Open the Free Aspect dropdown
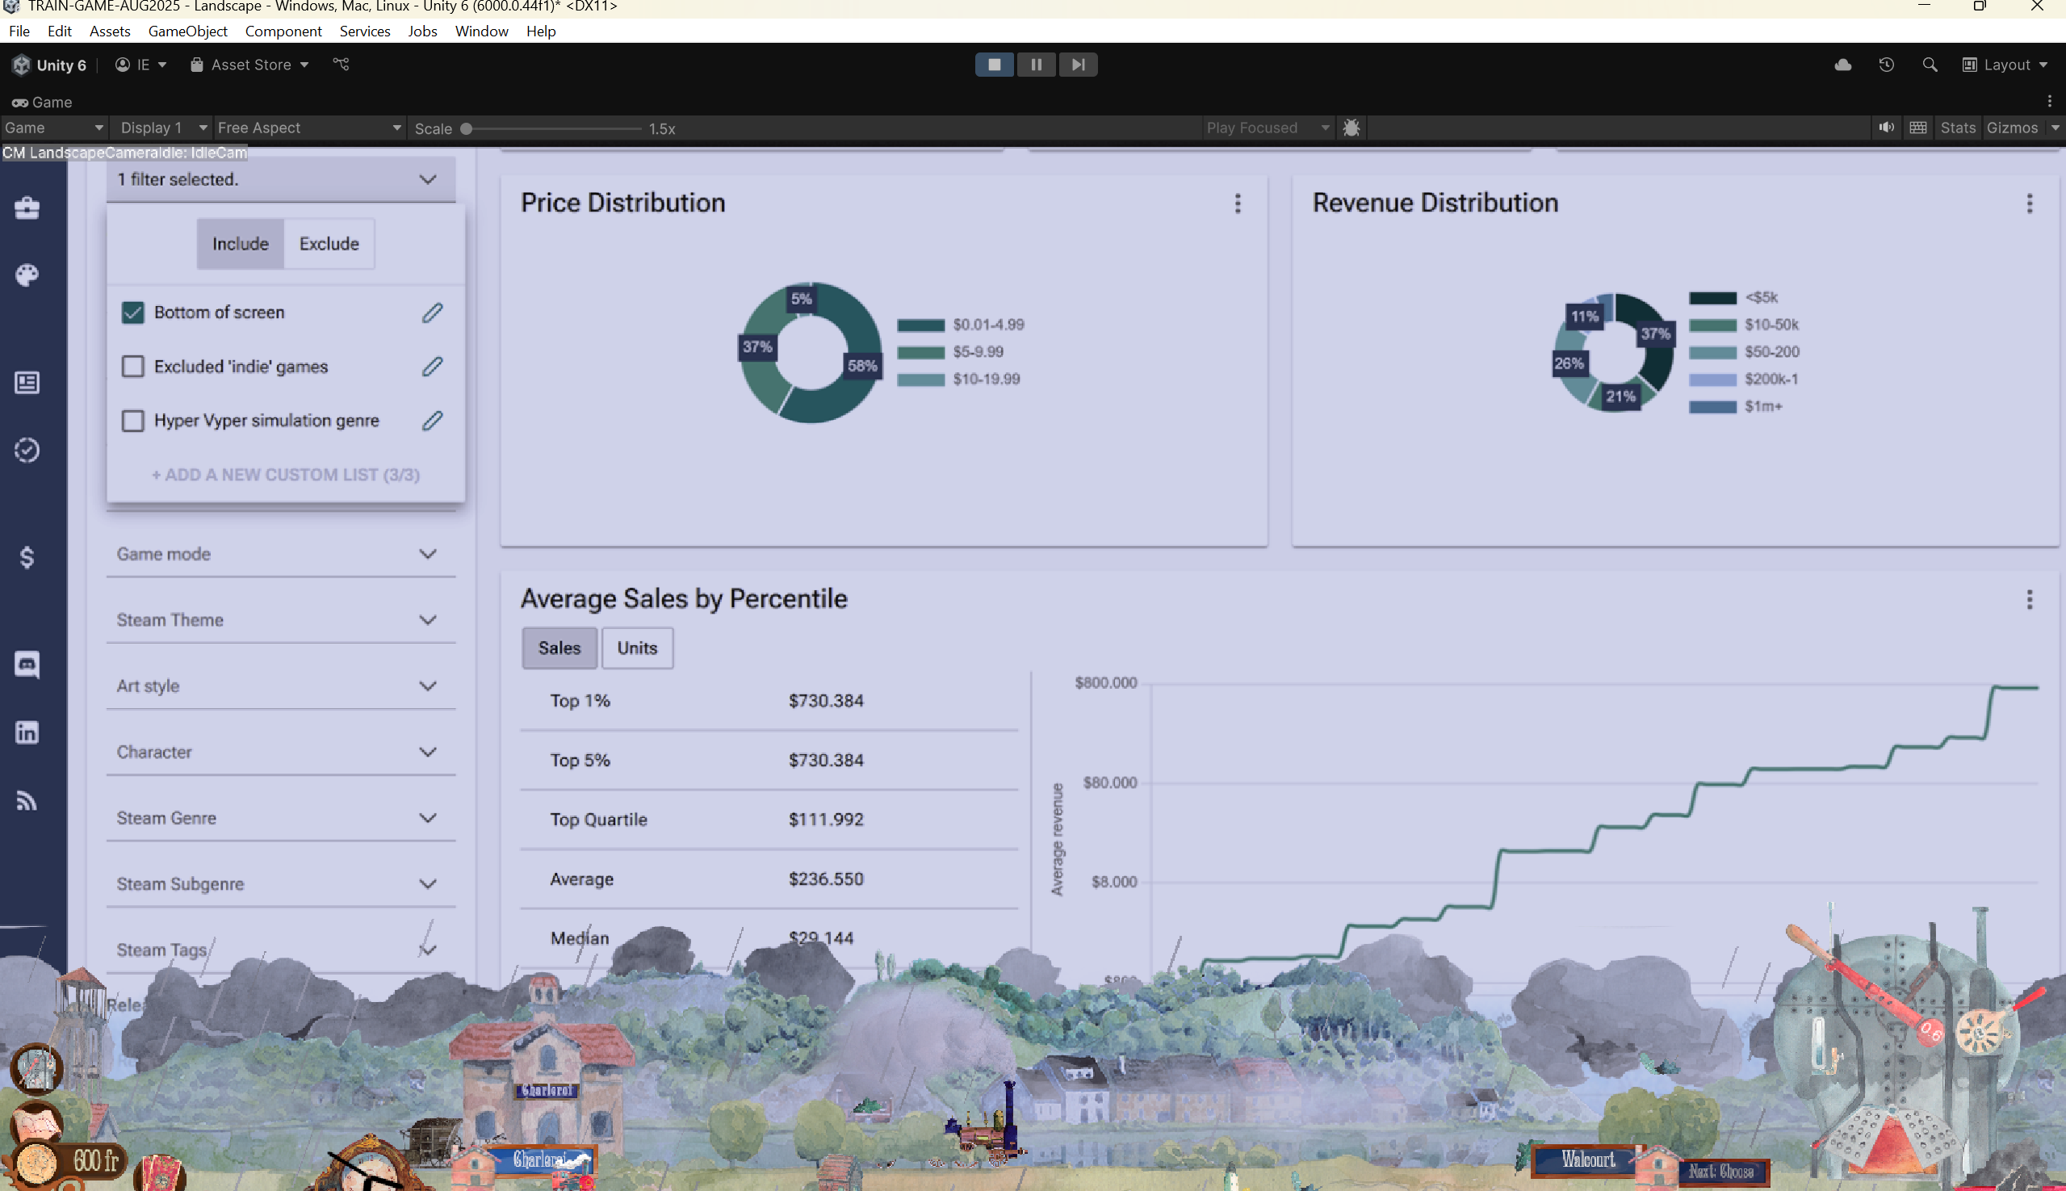The height and width of the screenshot is (1191, 2066). [309, 128]
